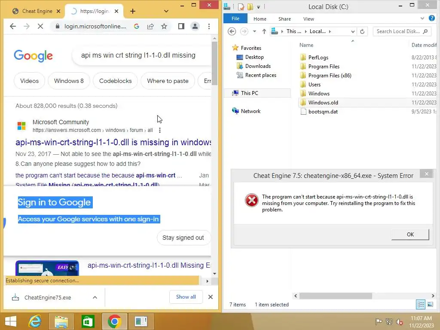Open Customize Quick Access Toolbar dropdown
Viewport: 440px width, 330px height.
[258, 7]
